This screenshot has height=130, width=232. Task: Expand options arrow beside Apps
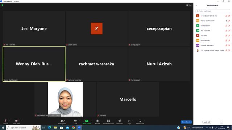click(133, 121)
